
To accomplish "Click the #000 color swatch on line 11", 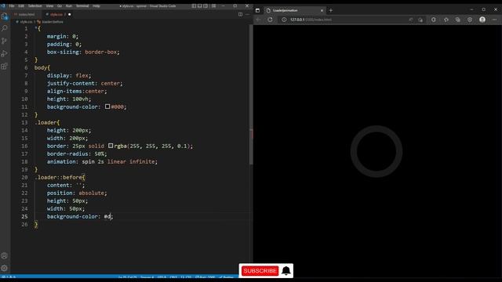I will click(x=107, y=107).
